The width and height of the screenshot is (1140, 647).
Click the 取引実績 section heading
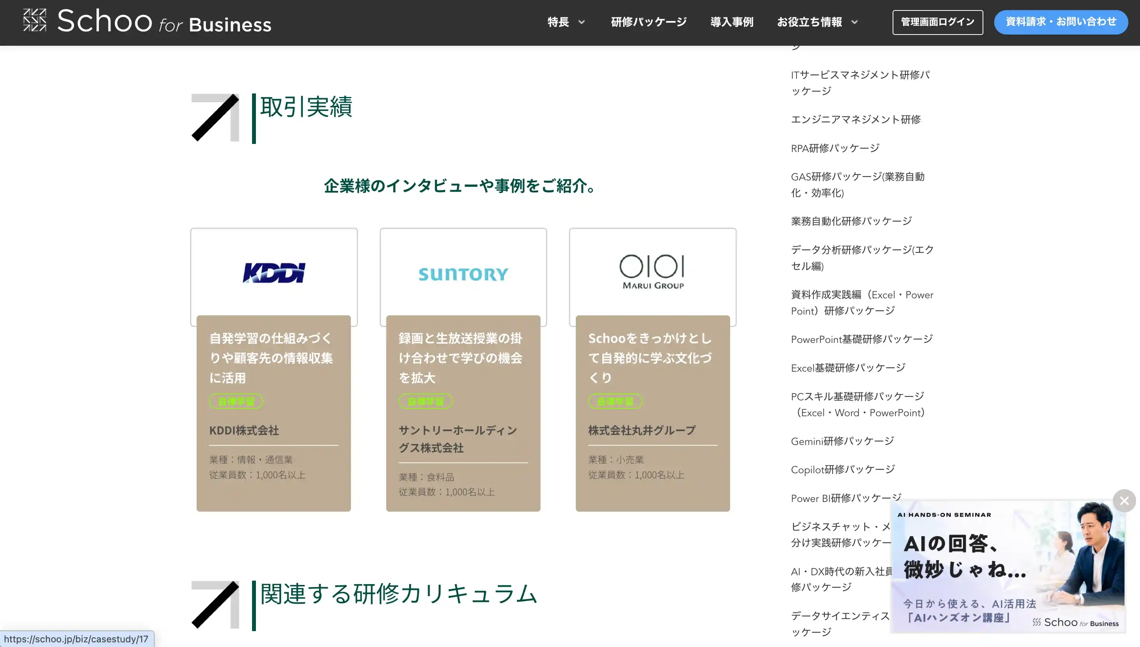306,107
